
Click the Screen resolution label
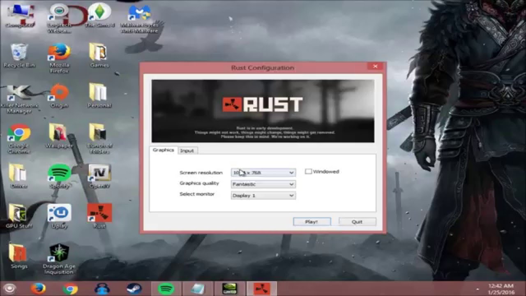201,173
